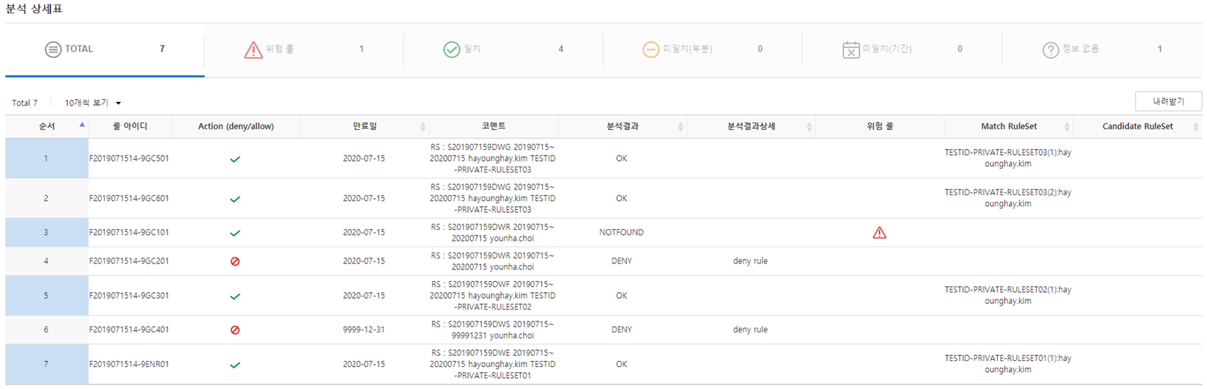This screenshot has width=1207, height=389.
Task: Show the 미일치(부분) tab
Action: 702,49
